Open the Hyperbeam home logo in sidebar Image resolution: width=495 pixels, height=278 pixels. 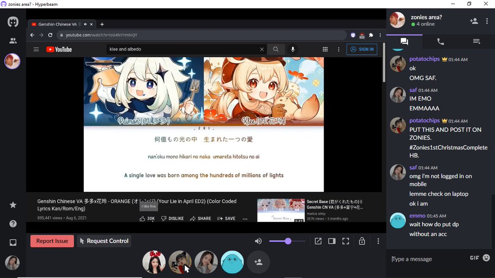click(x=13, y=22)
